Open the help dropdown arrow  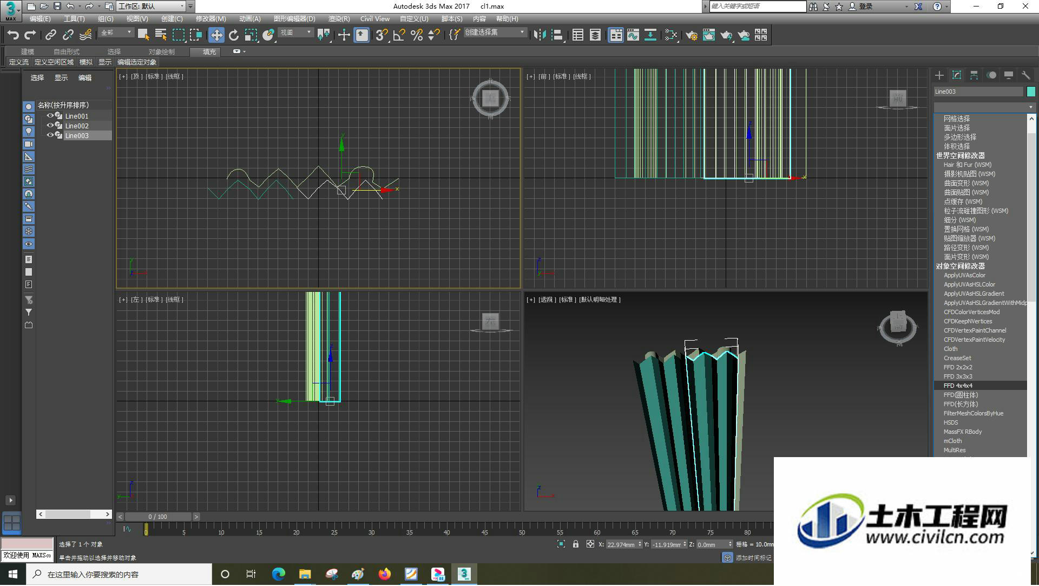coord(948,6)
